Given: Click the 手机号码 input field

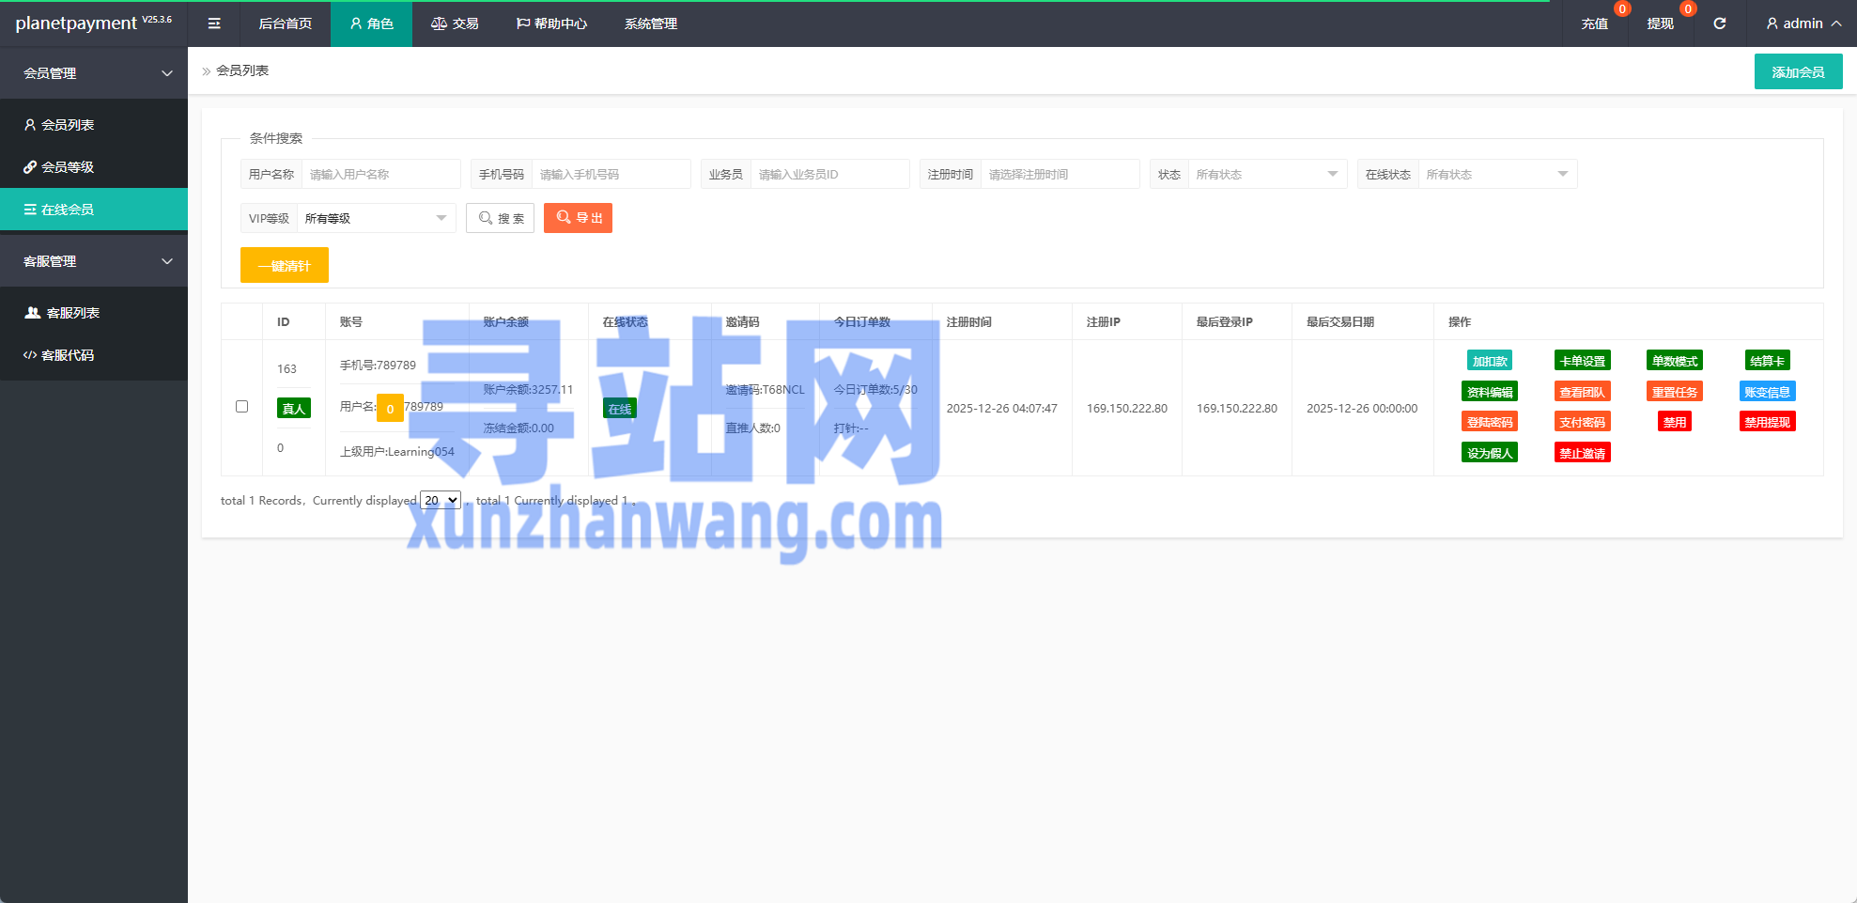Looking at the screenshot, I should 611,174.
